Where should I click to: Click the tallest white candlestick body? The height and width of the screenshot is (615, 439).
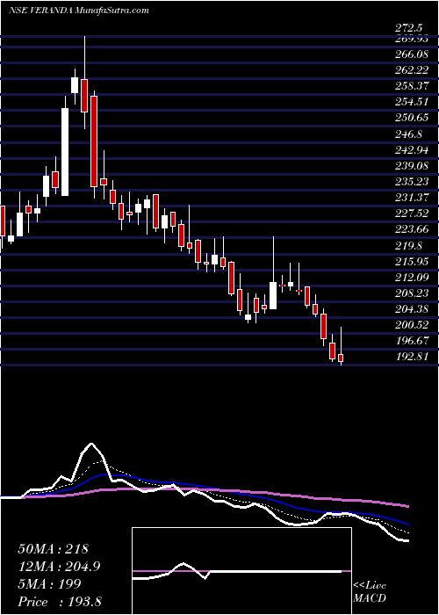coord(65,152)
